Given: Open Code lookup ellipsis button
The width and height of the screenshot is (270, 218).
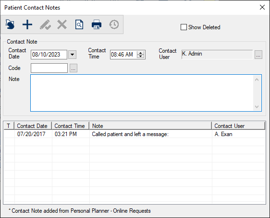Looking at the screenshot, I should 74,68.
